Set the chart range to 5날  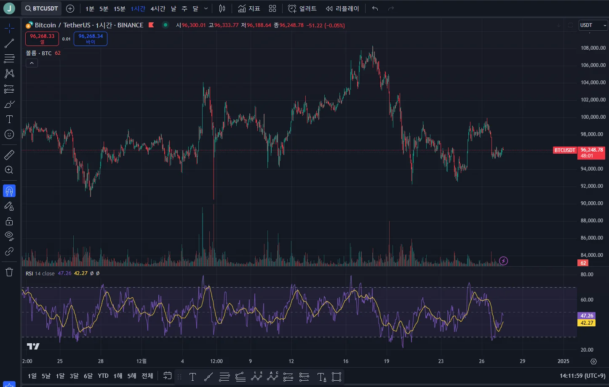pos(46,376)
